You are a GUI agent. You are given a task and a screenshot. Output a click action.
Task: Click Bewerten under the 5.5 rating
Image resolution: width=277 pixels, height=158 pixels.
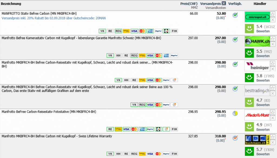pos(263,56)
